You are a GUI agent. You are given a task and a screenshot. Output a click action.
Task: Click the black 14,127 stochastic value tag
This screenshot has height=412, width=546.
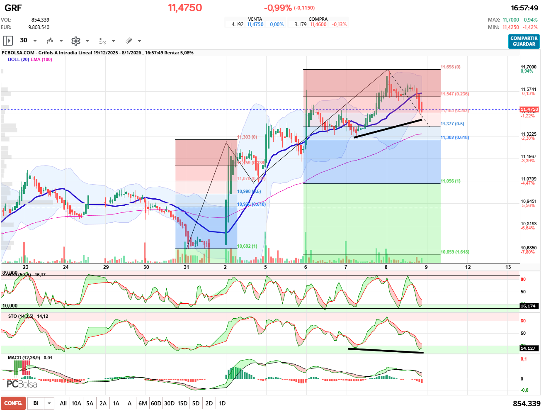[529, 348]
